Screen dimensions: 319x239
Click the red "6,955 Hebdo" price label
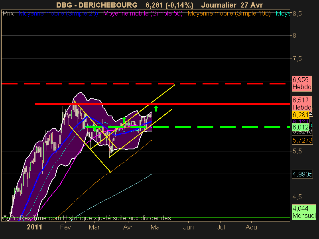coord(302,83)
